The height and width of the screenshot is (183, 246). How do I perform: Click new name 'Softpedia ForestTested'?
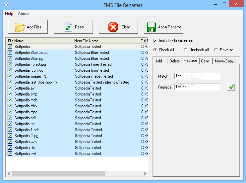pos(93,64)
